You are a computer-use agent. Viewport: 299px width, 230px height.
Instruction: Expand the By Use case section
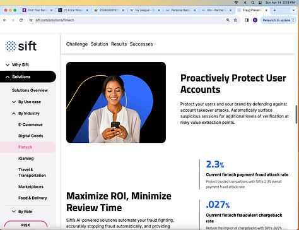coord(26,102)
